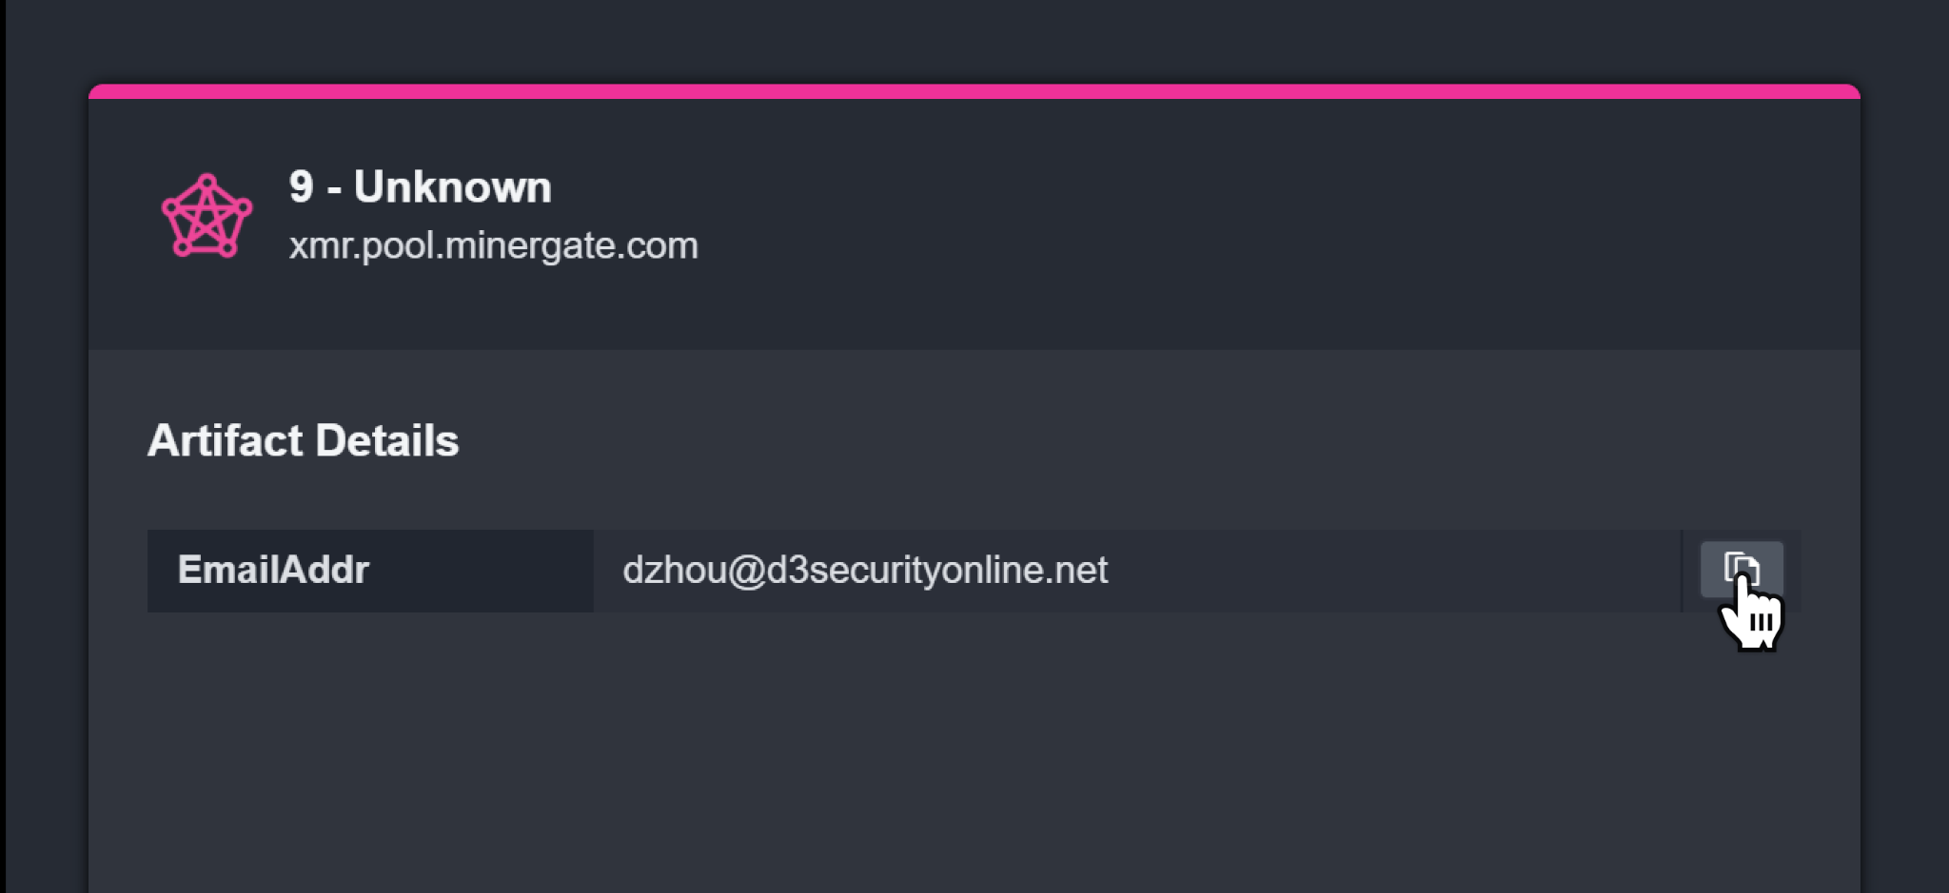Click the pink bar atop the card

pyautogui.click(x=974, y=91)
